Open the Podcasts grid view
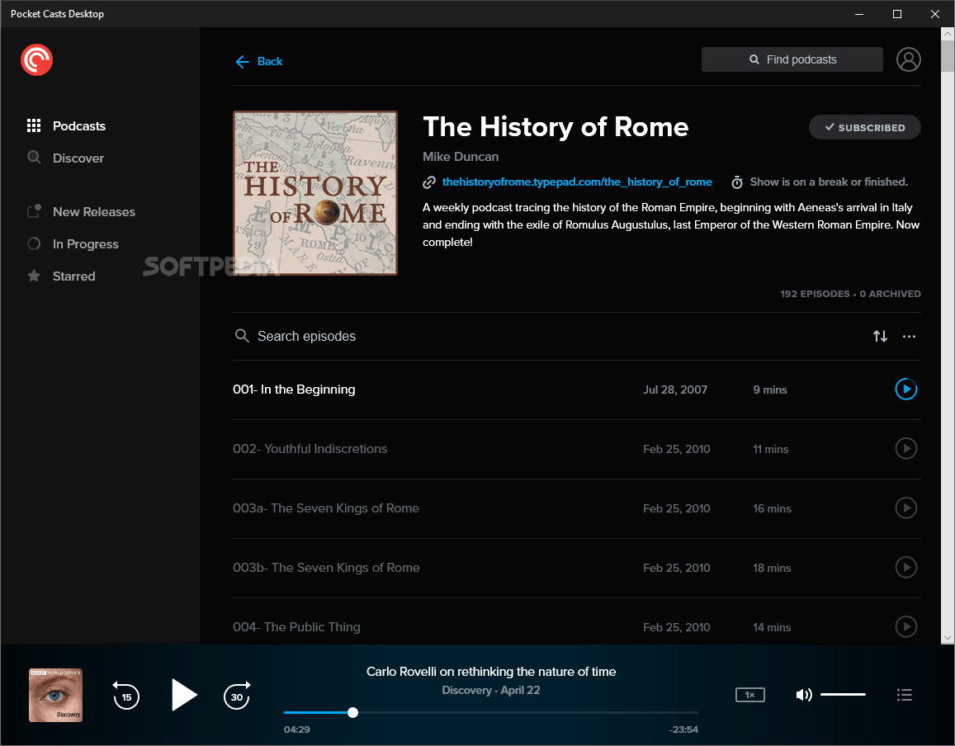 pyautogui.click(x=79, y=125)
